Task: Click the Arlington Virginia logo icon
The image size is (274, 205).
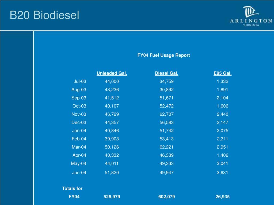Action: tap(251, 16)
